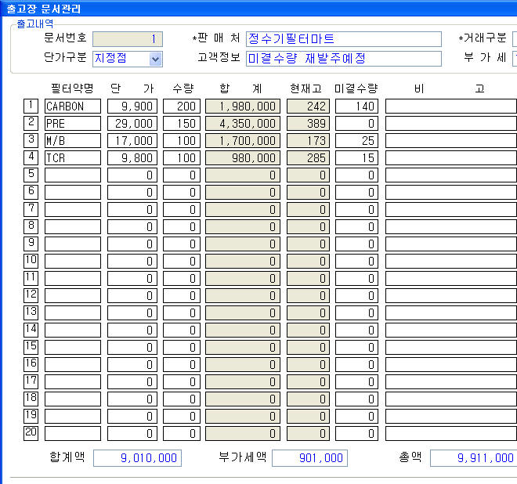This screenshot has width=517, height=484.
Task: Select the M/B filter name cell
Action: click(x=73, y=140)
